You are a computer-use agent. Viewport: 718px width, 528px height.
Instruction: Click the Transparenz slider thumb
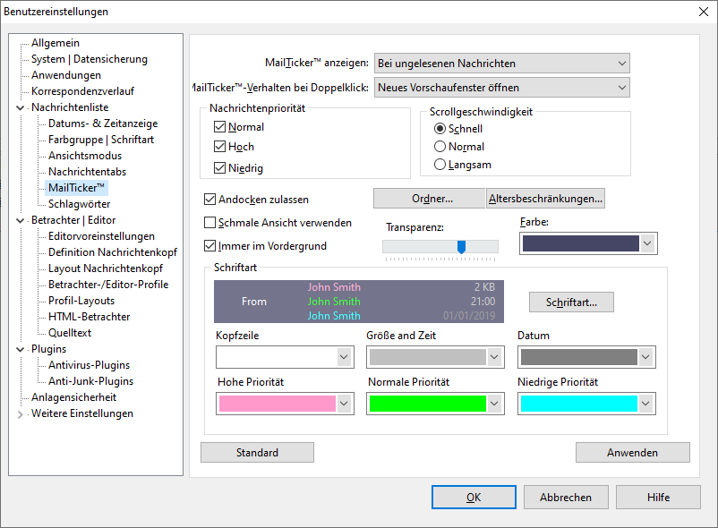462,247
